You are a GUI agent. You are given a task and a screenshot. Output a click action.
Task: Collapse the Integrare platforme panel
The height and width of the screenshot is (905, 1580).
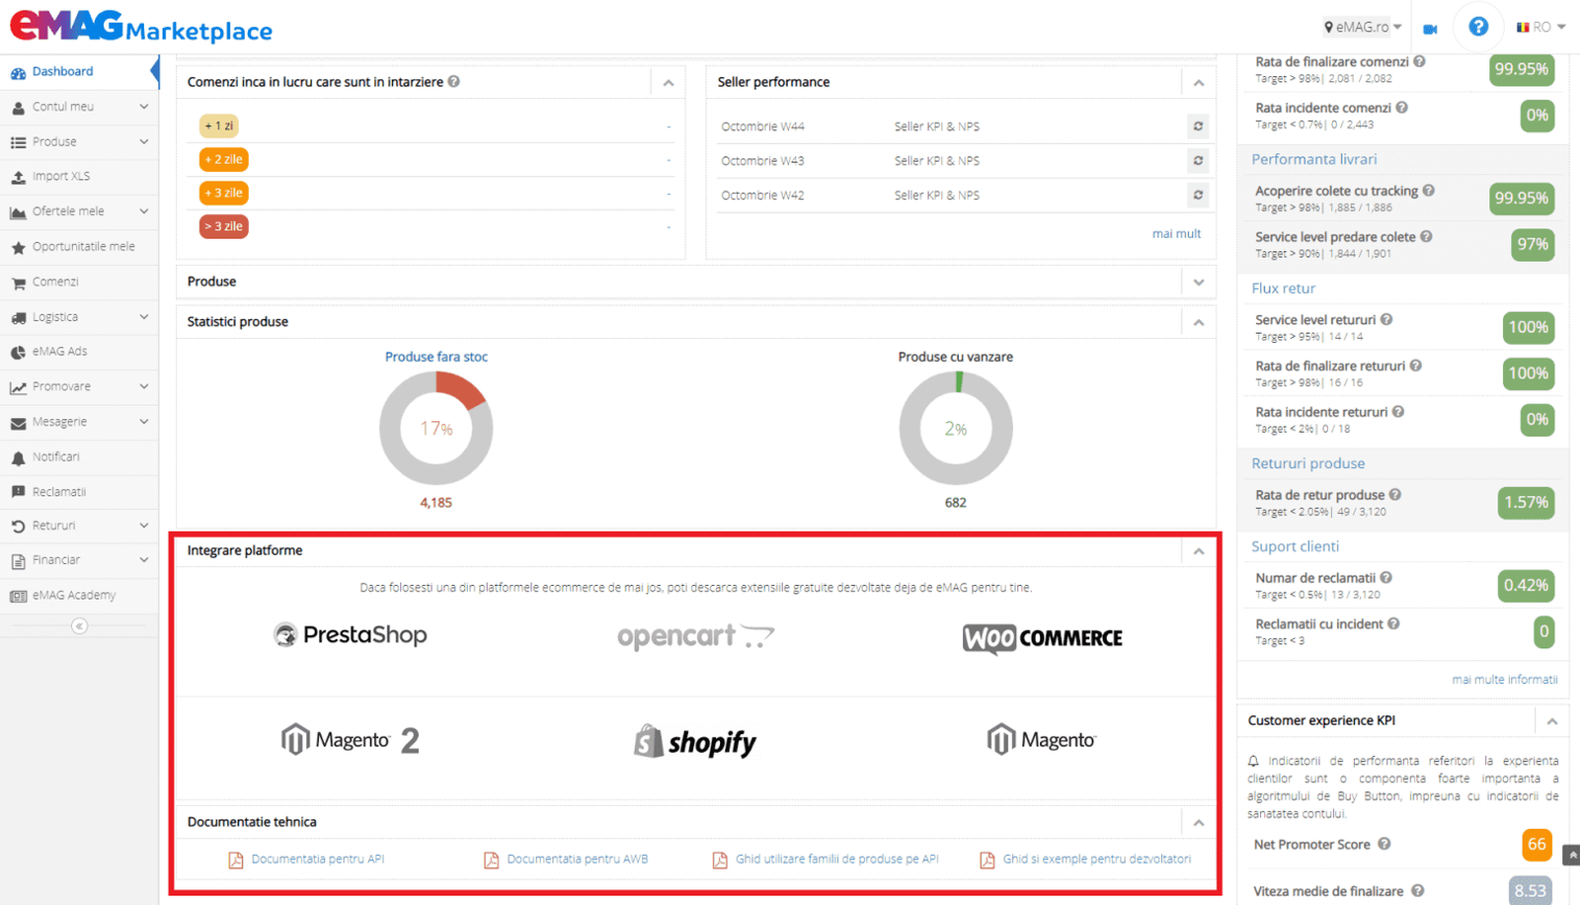pos(1198,551)
